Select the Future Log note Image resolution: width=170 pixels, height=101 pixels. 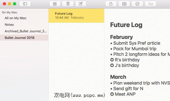[x=76, y=15]
